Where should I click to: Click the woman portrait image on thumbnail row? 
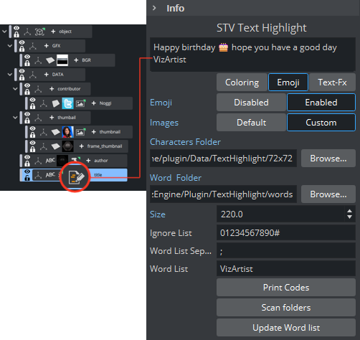tap(67, 132)
